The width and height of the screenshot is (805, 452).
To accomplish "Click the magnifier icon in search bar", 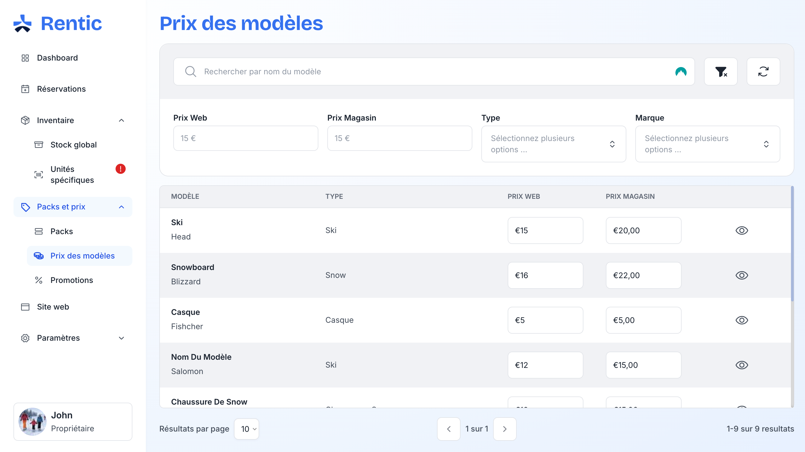I will pos(190,72).
